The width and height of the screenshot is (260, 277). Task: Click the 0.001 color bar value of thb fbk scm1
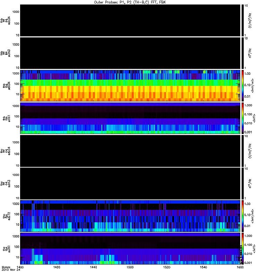click(x=248, y=132)
